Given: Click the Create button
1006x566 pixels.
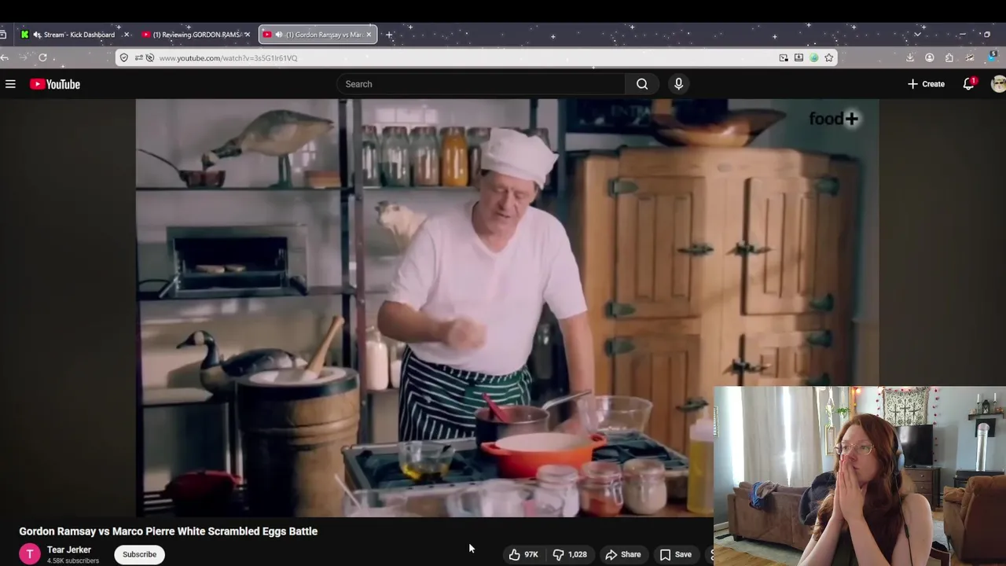Looking at the screenshot, I should (926, 84).
